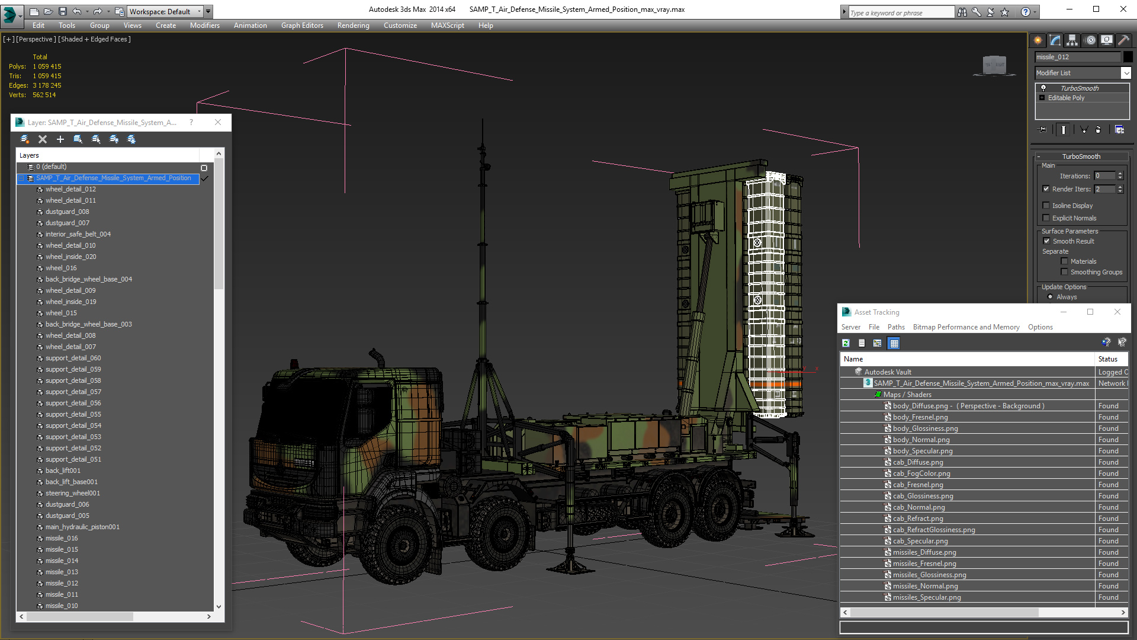Click Asset Tracking refresh icon
Image resolution: width=1137 pixels, height=640 pixels.
pos(846,343)
